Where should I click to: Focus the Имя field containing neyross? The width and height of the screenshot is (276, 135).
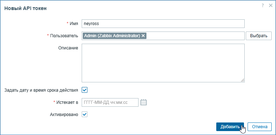pyautogui.click(x=163, y=24)
